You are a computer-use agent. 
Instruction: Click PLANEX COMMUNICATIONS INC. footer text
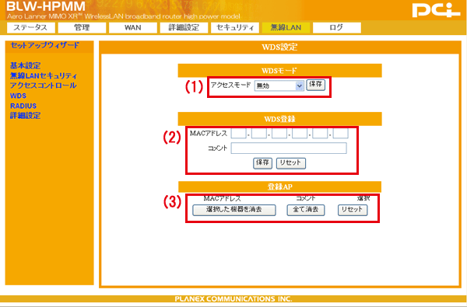233,299
